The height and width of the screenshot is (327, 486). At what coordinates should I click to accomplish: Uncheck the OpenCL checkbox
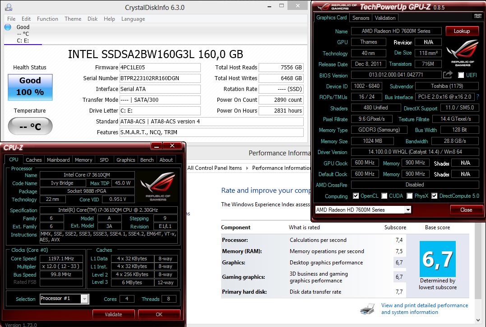click(356, 196)
